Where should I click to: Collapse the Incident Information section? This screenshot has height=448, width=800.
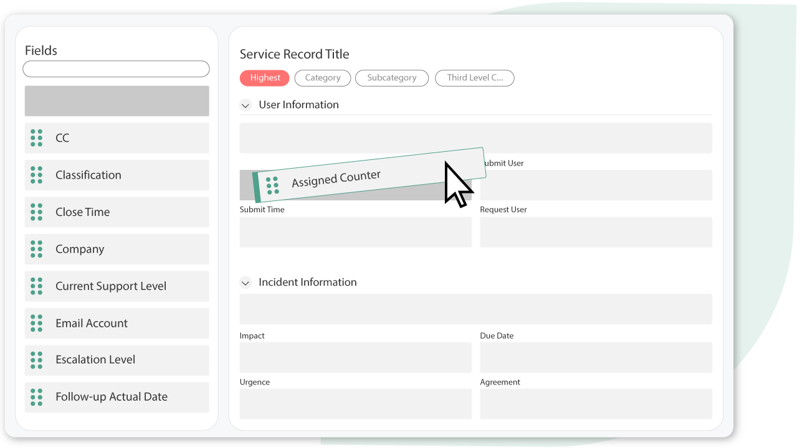click(x=245, y=282)
